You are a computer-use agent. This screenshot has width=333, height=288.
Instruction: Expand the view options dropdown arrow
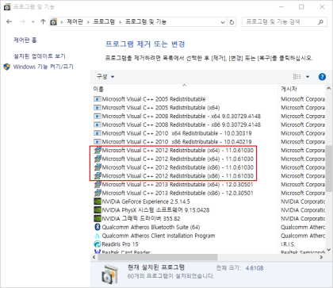tap(308, 77)
